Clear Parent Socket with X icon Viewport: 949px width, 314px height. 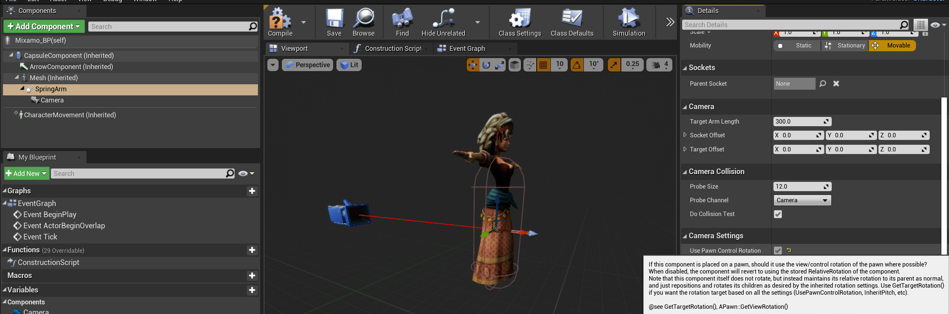pos(836,84)
